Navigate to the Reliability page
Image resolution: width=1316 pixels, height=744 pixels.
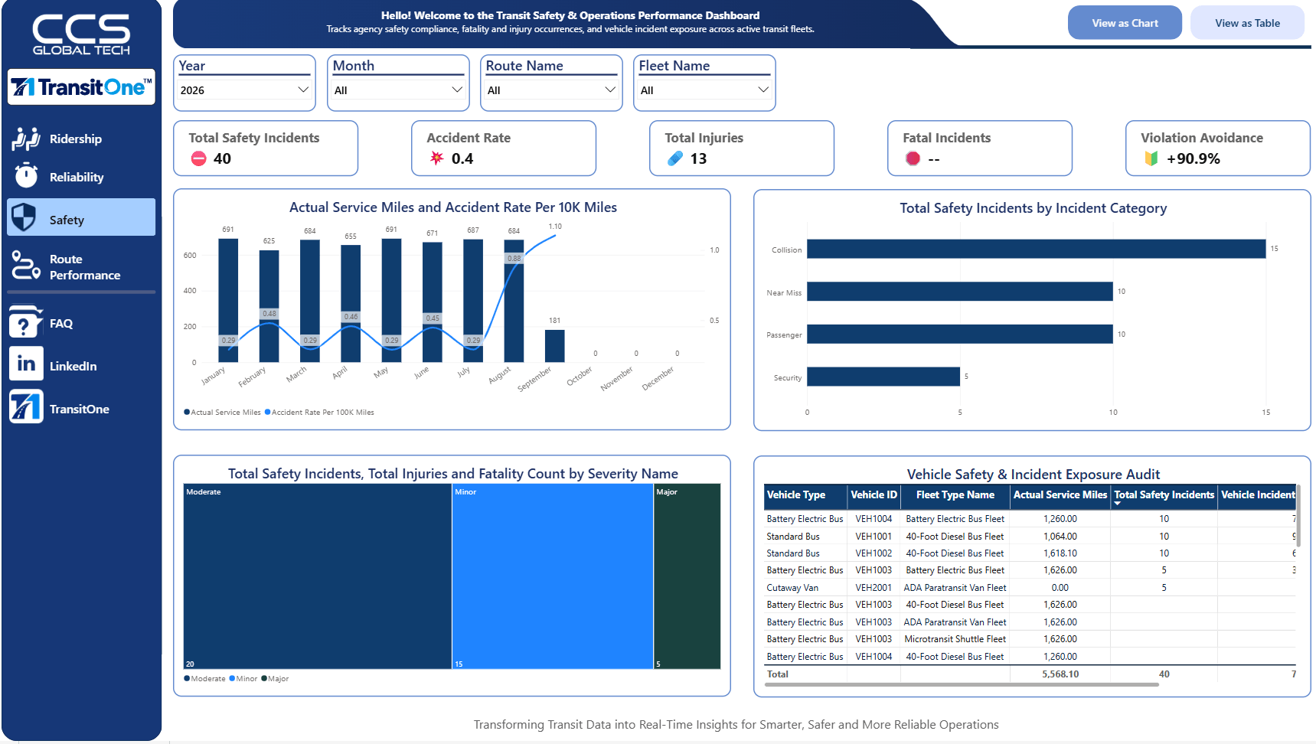tap(77, 177)
